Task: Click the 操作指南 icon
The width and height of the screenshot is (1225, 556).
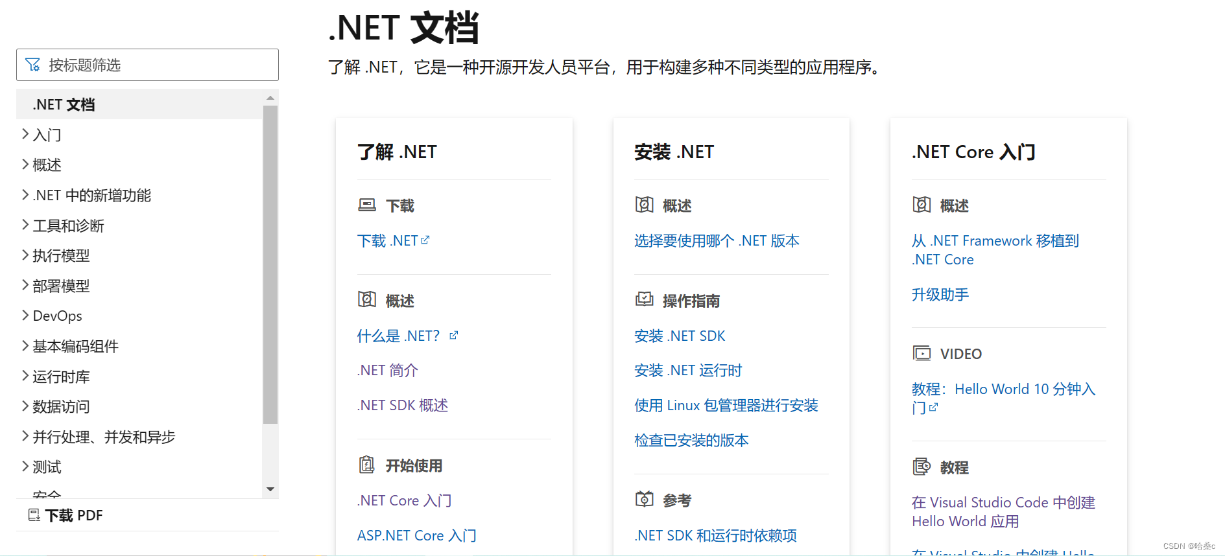Action: point(644,299)
